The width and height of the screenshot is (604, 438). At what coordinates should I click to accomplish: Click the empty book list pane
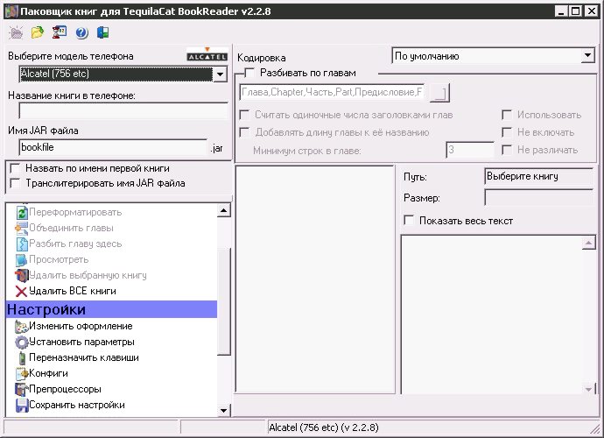(x=315, y=279)
